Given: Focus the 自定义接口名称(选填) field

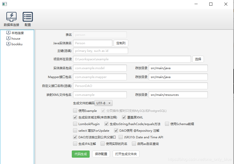Looking at the screenshot, I should (140, 86).
